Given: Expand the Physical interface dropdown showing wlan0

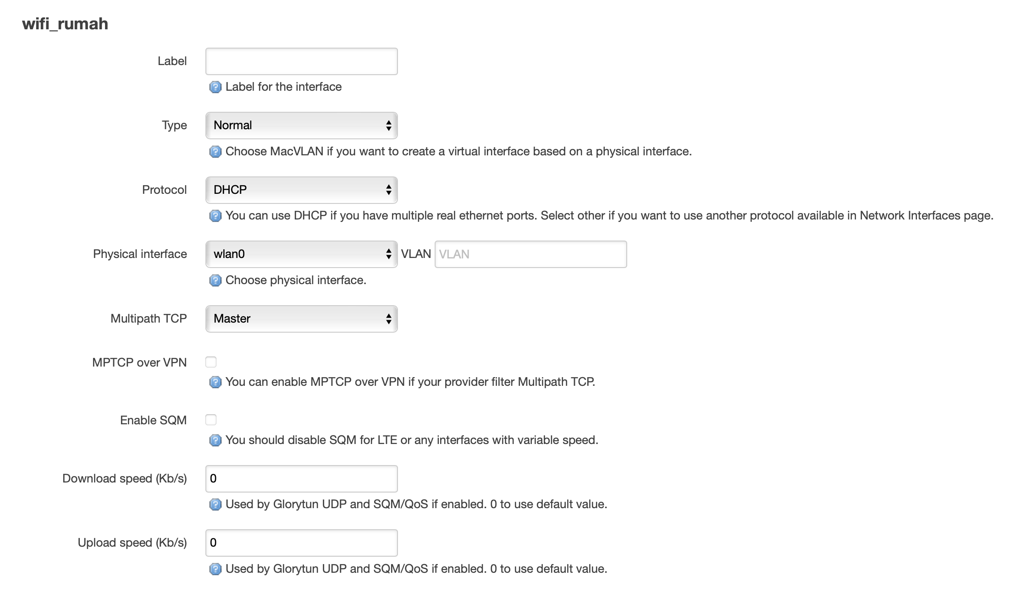Looking at the screenshot, I should (301, 254).
